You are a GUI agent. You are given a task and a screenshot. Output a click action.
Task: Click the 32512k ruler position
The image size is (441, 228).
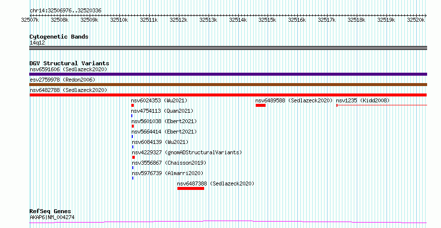(x=178, y=20)
